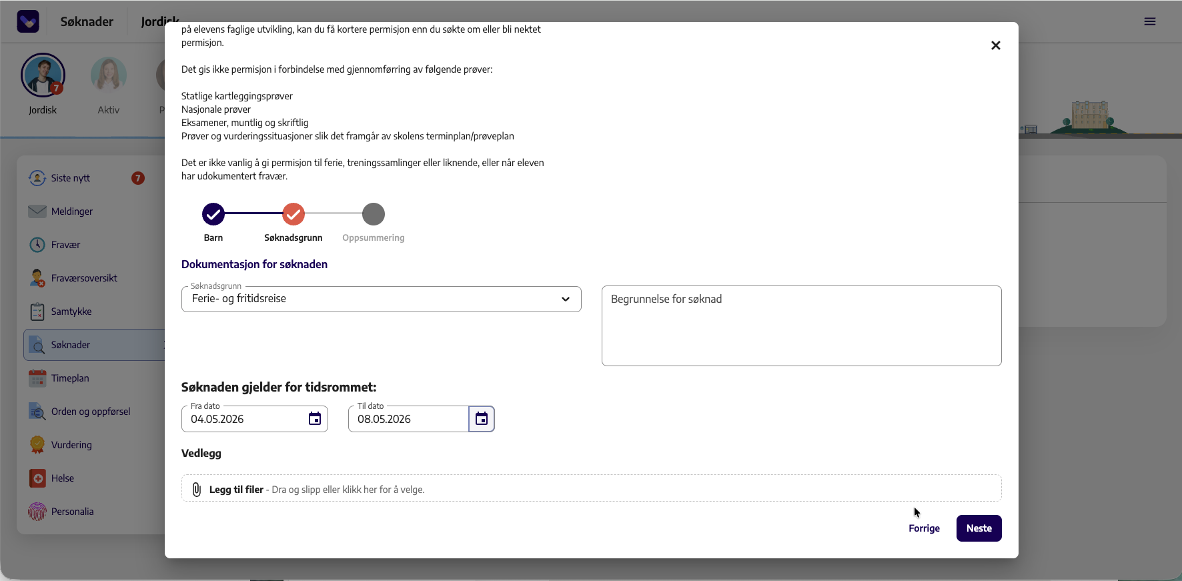
Task: Open the Fra dato calendar picker
Action: 315,419
